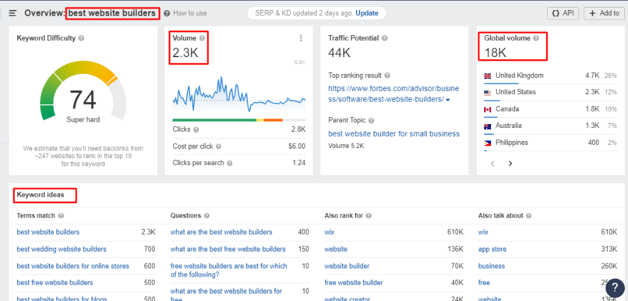The height and width of the screenshot is (301, 628).
Task: Click the Philippines flag icon
Action: coord(487,143)
